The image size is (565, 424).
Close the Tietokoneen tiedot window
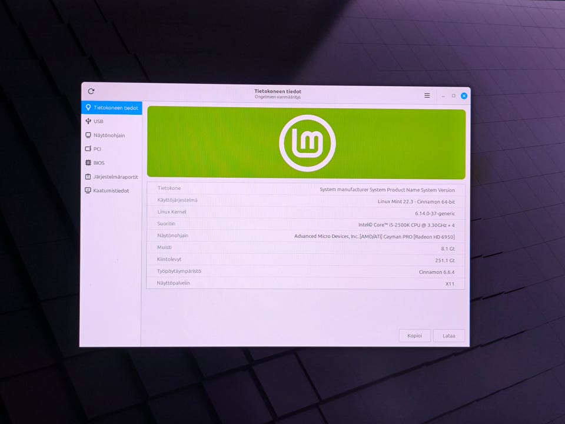(464, 96)
